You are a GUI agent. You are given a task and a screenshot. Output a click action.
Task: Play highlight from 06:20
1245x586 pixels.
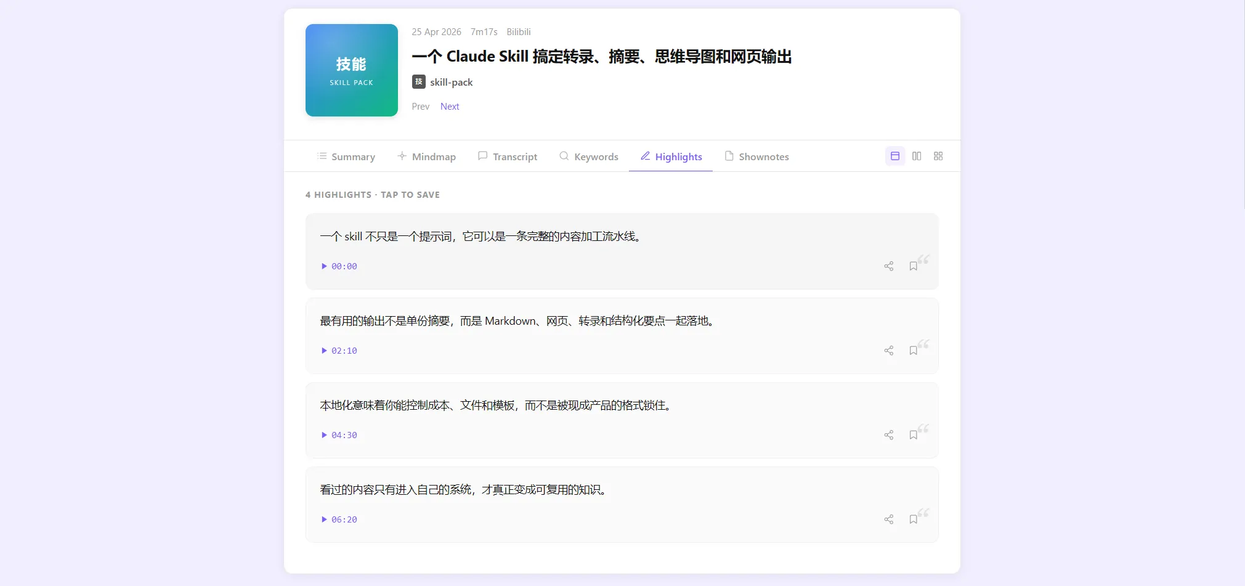pos(339,519)
